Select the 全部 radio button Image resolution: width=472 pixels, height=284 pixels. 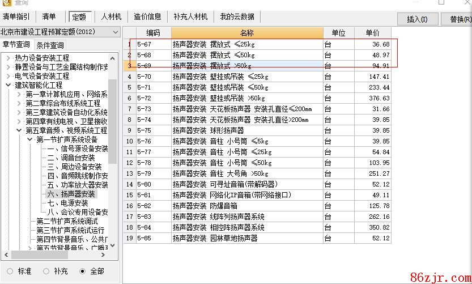click(x=83, y=271)
